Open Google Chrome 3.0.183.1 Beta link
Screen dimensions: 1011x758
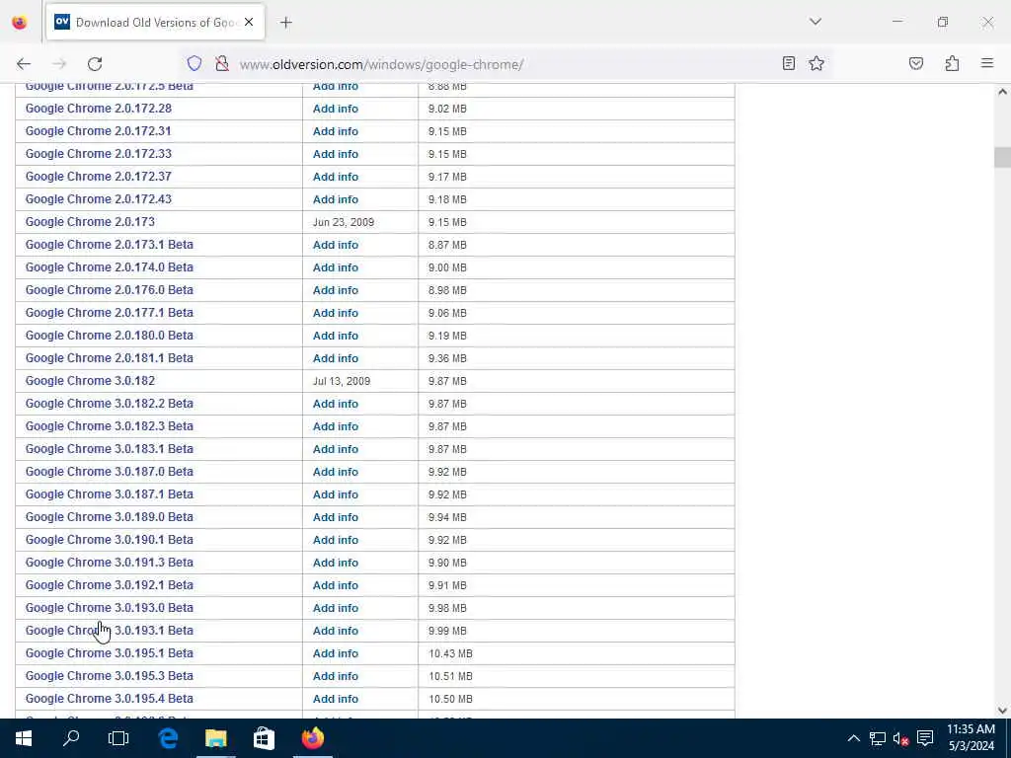tap(109, 449)
